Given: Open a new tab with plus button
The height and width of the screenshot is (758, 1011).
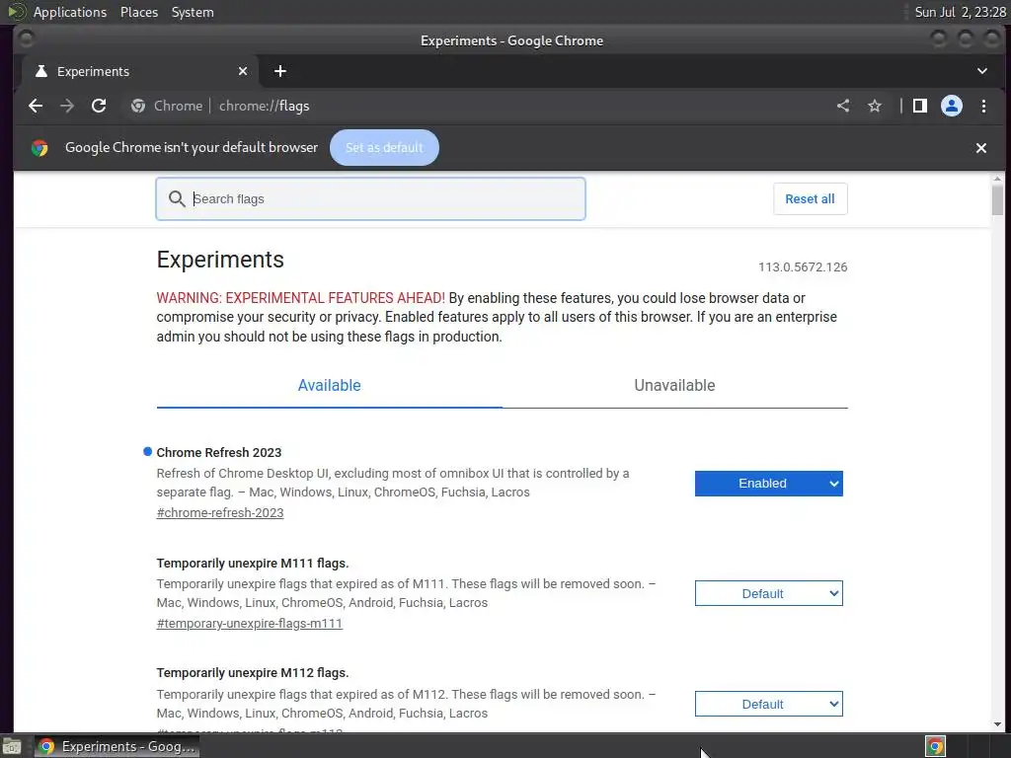Looking at the screenshot, I should click(x=279, y=71).
